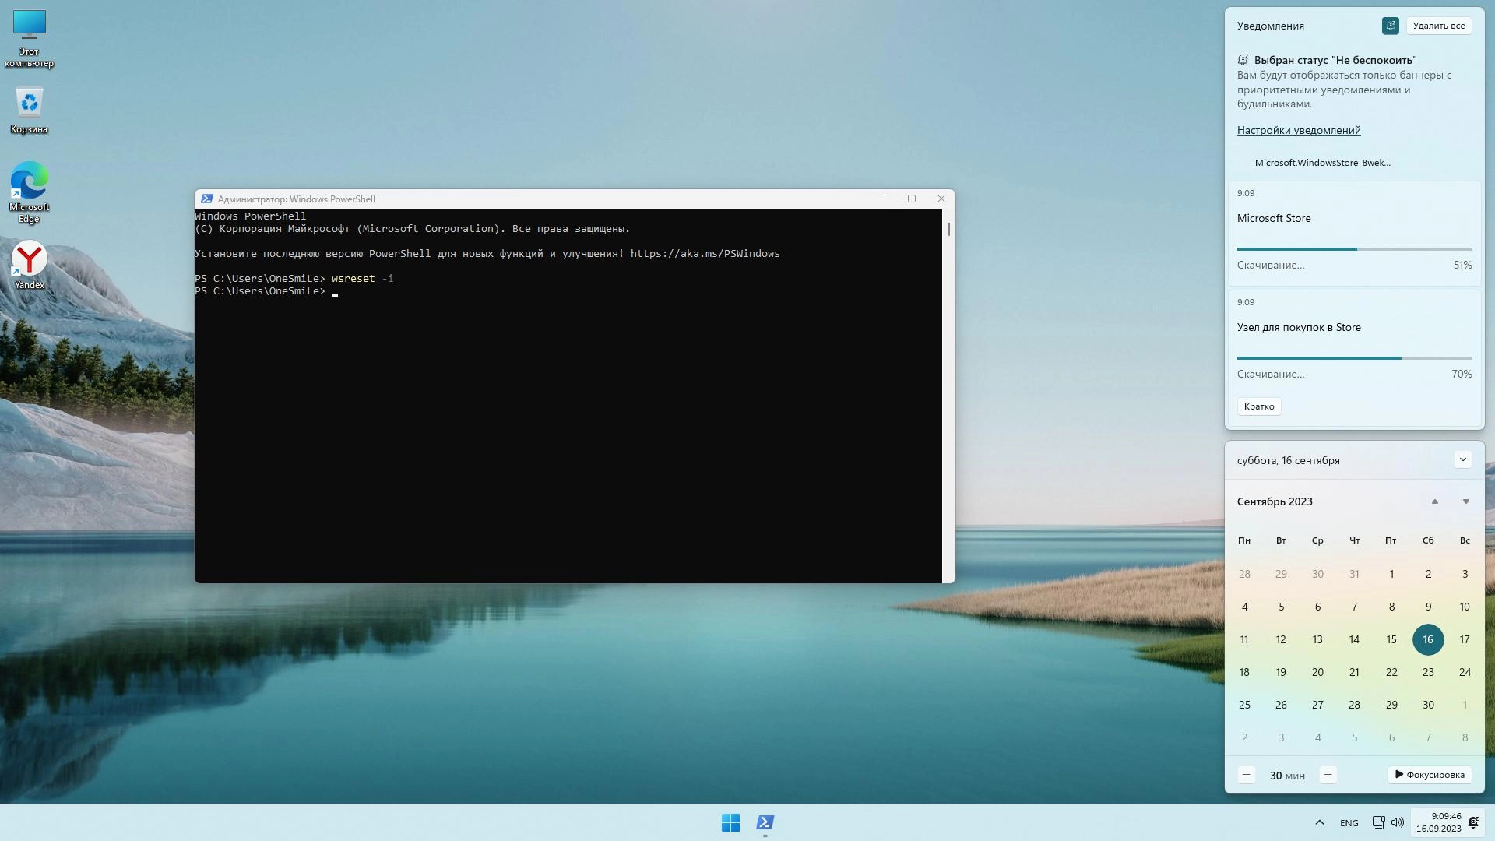Click the network icon in the tray
Viewport: 1495px width, 841px height.
click(1378, 822)
